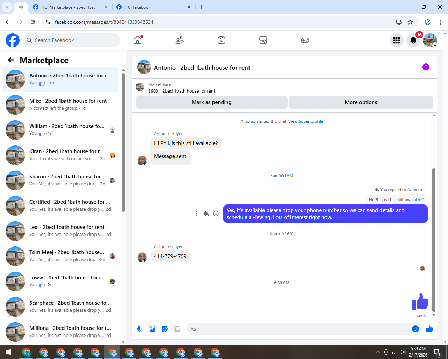Attach a file with the photo icon
Screen dimensions: 448x359
[x=152, y=329]
